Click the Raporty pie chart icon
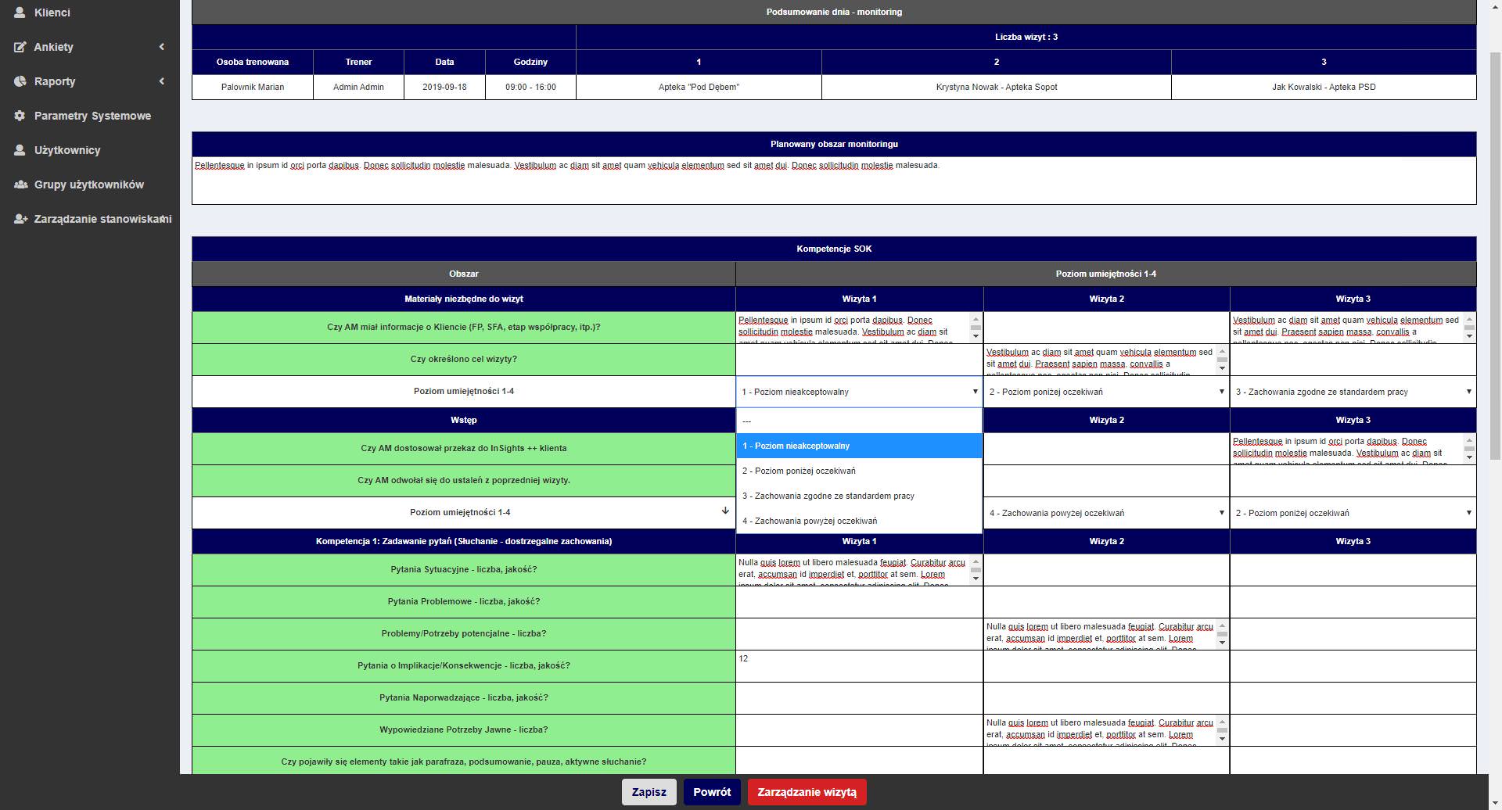Screen dimensions: 1502x810 tap(20, 81)
